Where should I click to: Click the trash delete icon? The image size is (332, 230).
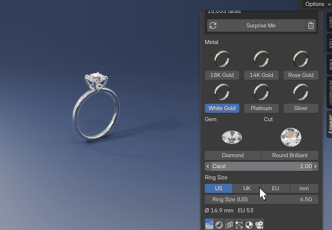(x=311, y=26)
